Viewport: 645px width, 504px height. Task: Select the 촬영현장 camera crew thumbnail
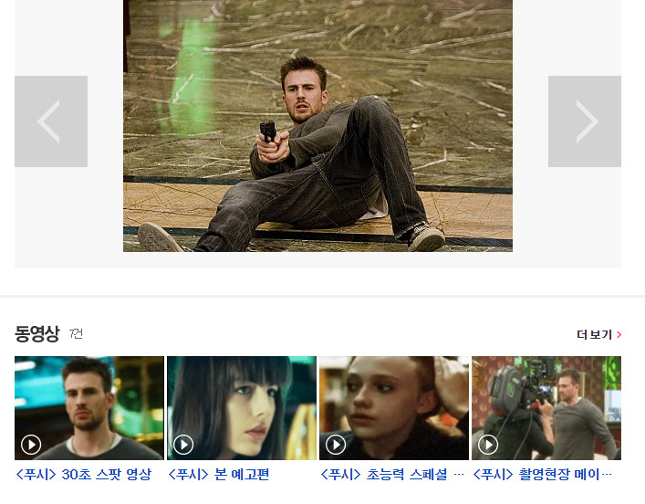click(x=546, y=407)
